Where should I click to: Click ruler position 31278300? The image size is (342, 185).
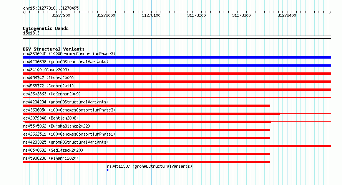[x=241, y=15]
